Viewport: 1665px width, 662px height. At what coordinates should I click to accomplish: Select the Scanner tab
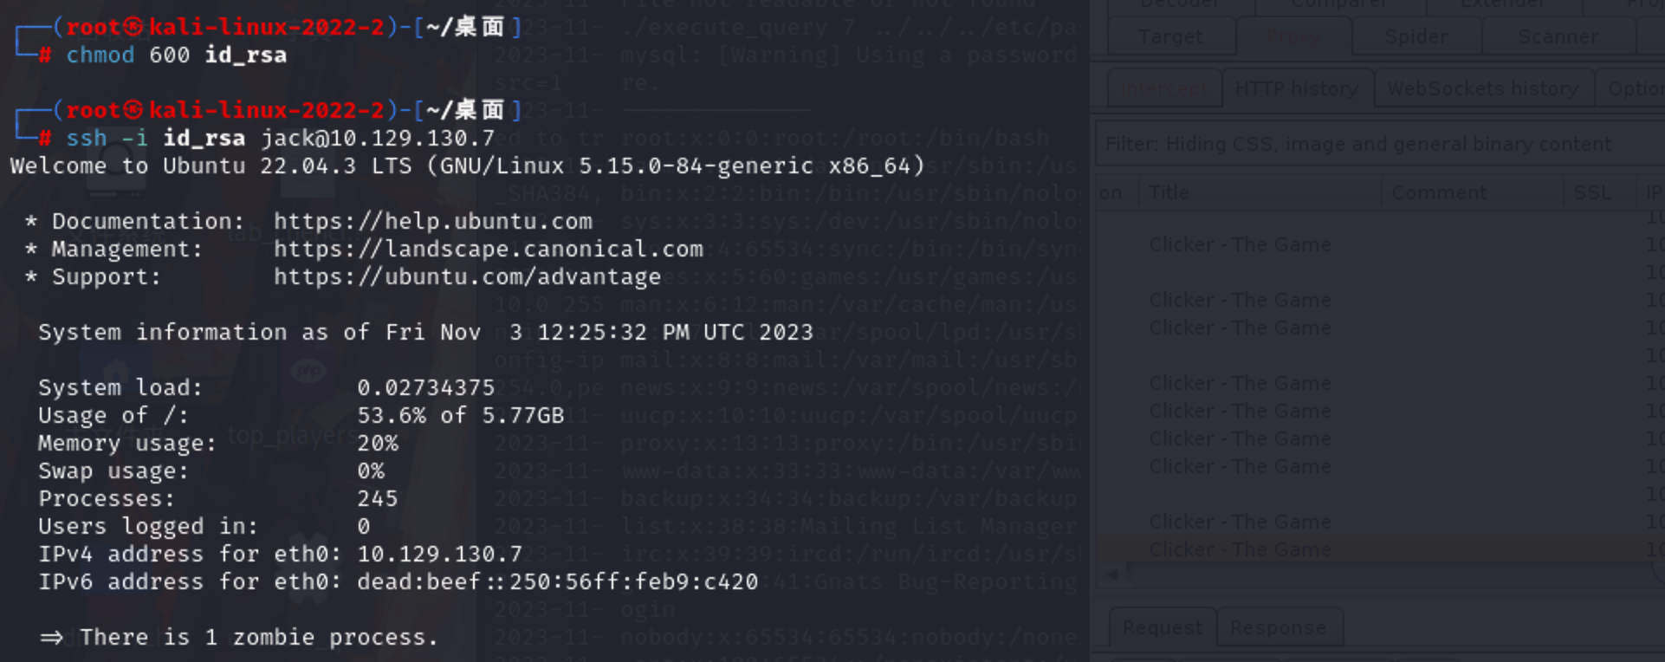pos(1558,37)
